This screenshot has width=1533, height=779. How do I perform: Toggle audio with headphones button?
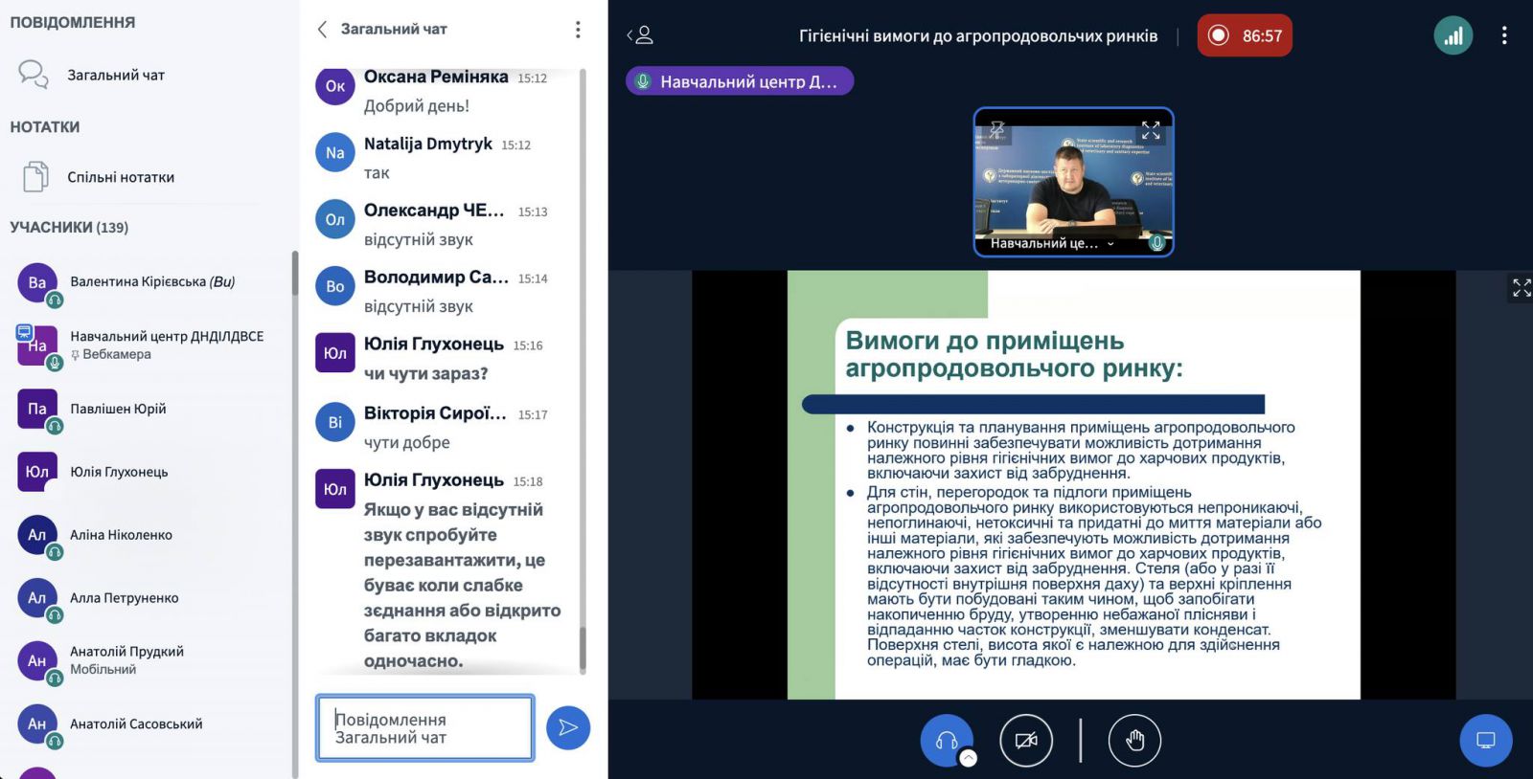tap(946, 741)
